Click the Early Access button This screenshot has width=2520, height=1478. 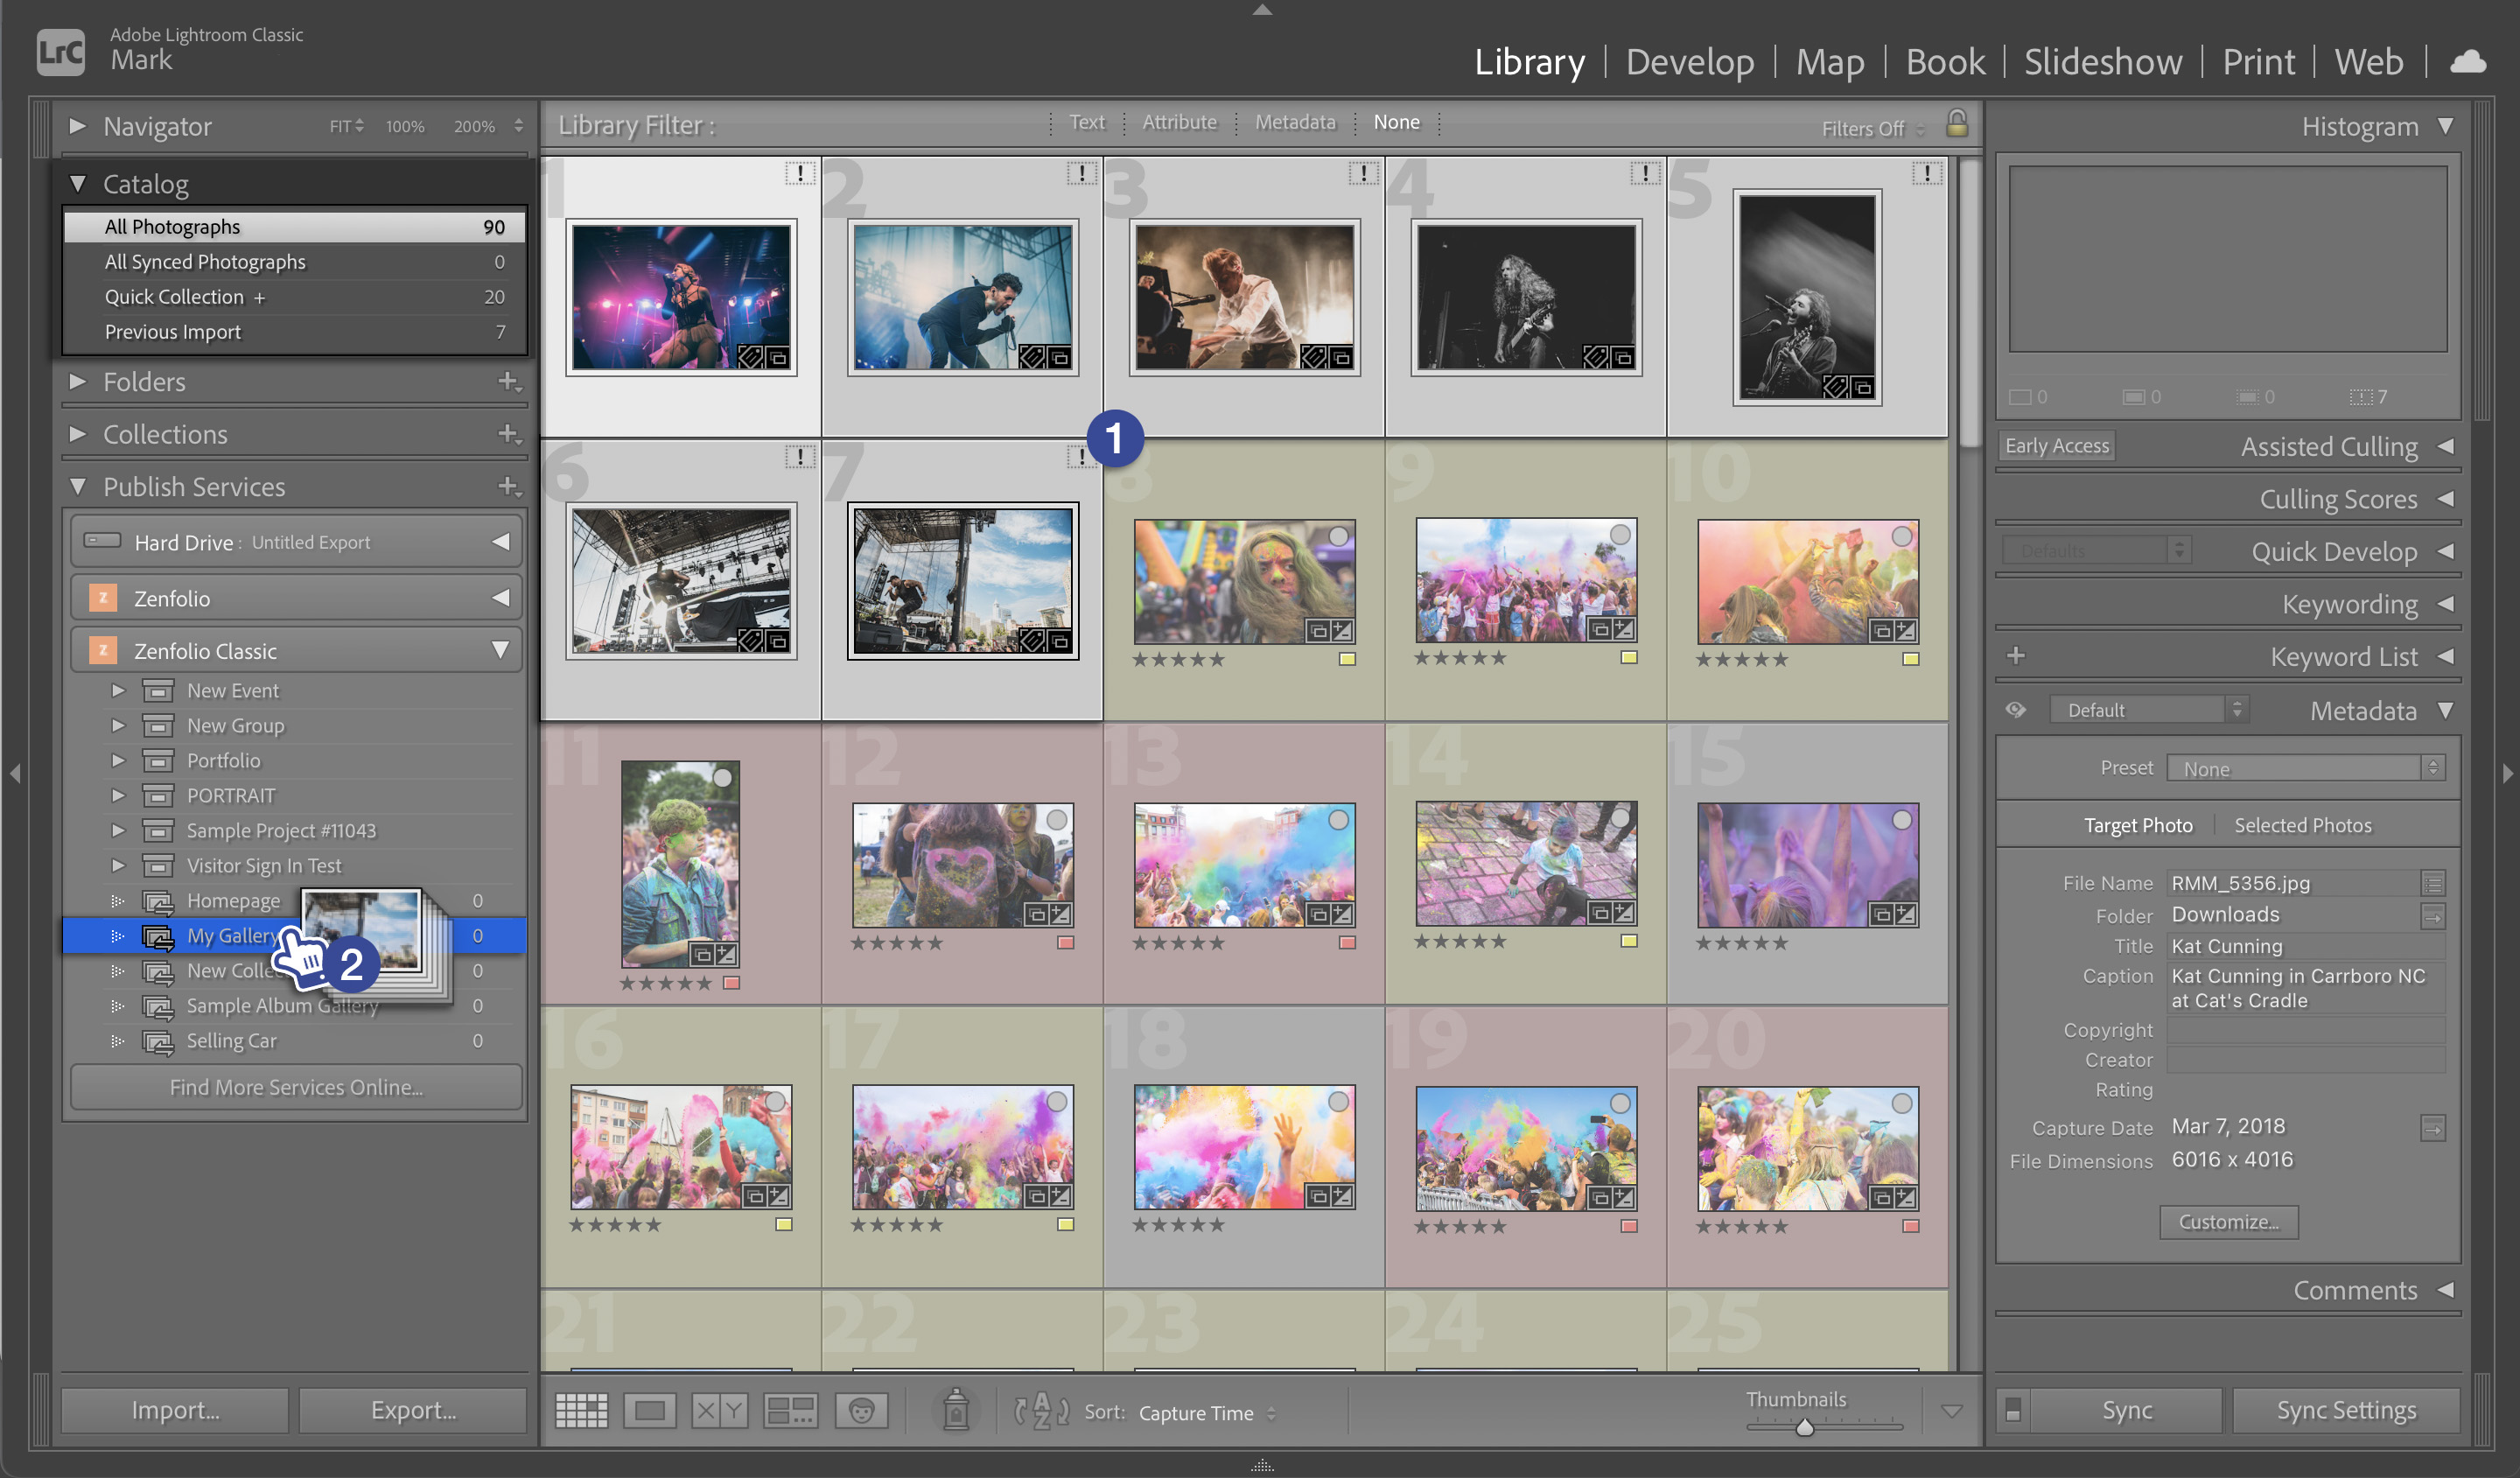pyautogui.click(x=2057, y=446)
